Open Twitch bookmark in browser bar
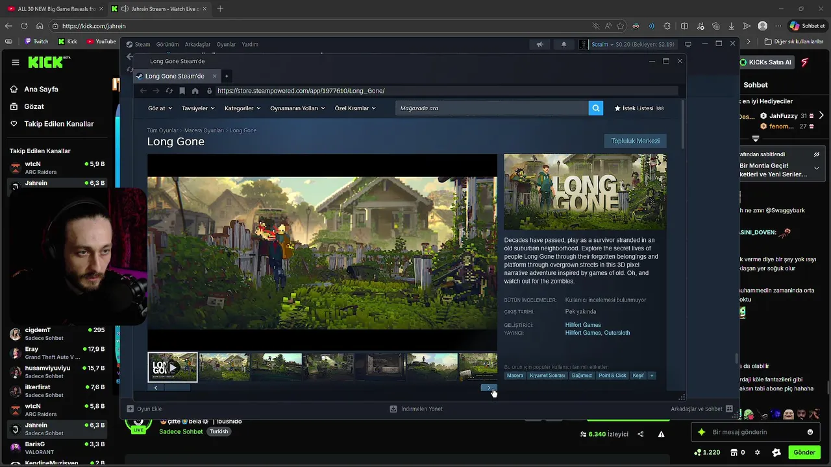The width and height of the screenshot is (831, 467). point(36,42)
